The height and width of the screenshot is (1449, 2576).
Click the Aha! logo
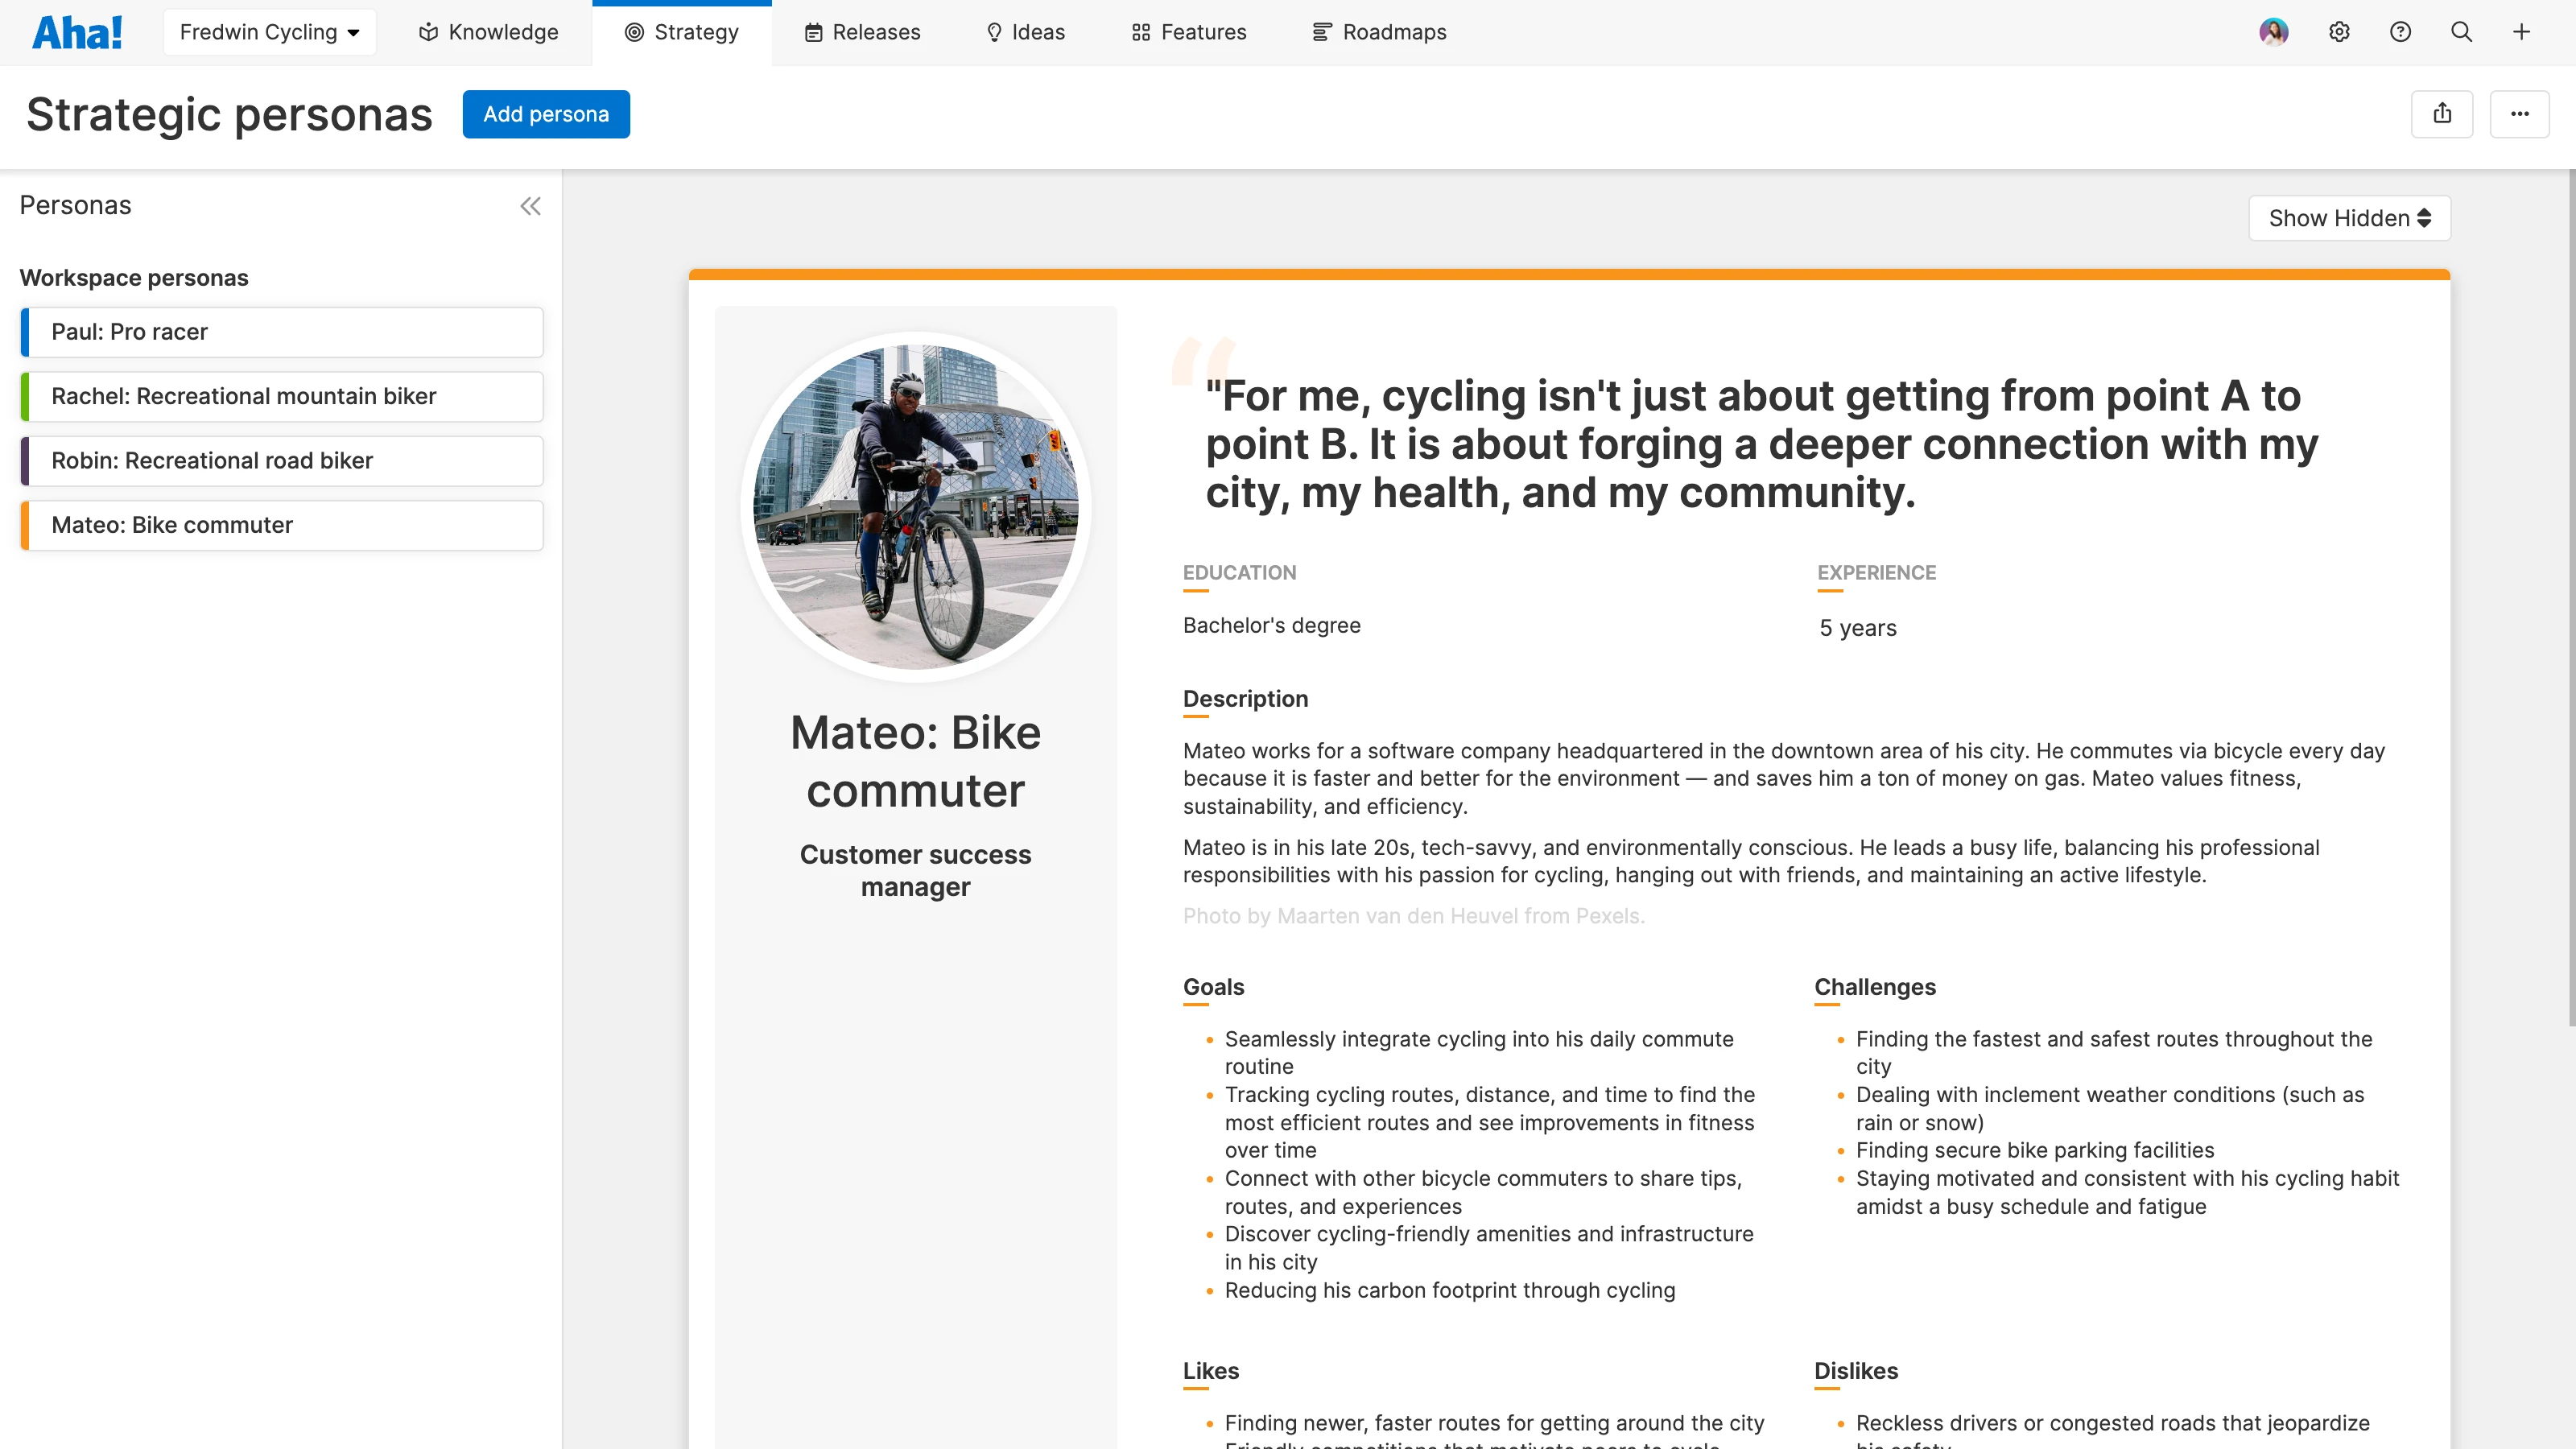(77, 32)
